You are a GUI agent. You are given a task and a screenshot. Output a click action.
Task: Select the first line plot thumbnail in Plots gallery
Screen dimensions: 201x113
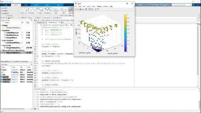click(x=24, y=10)
